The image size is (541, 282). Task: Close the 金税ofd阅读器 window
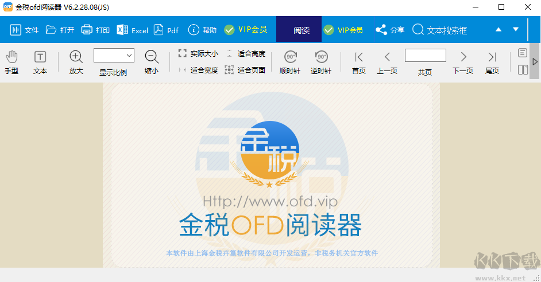528,7
